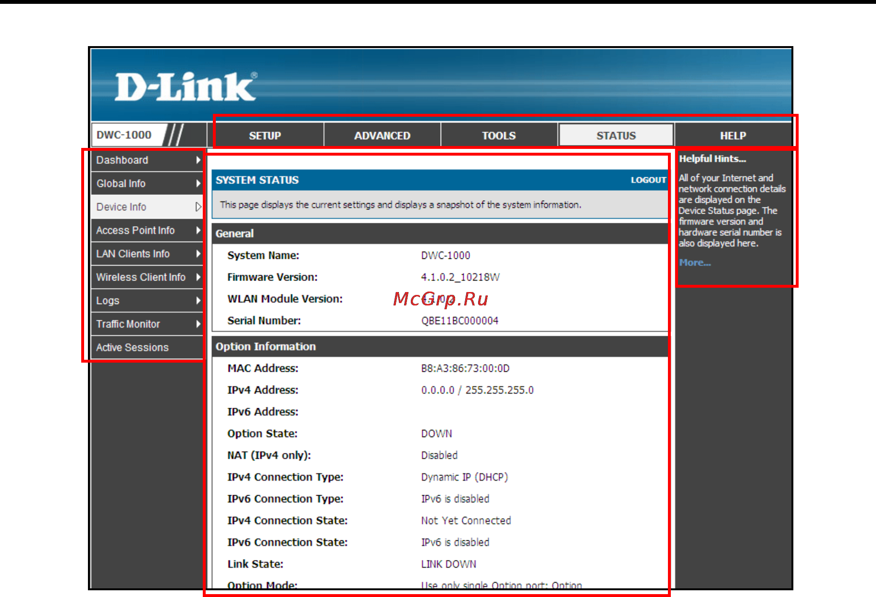The image size is (876, 597).
Task: Click the System Name DWC-1000 value
Action: [445, 256]
